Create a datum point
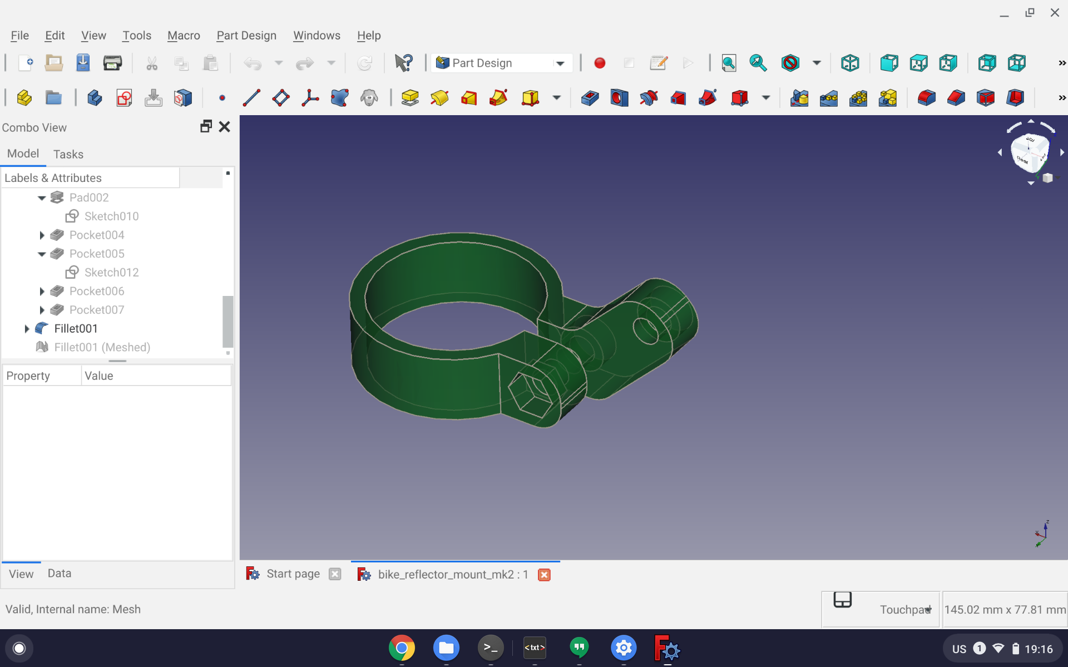The width and height of the screenshot is (1068, 667). pyautogui.click(x=222, y=98)
